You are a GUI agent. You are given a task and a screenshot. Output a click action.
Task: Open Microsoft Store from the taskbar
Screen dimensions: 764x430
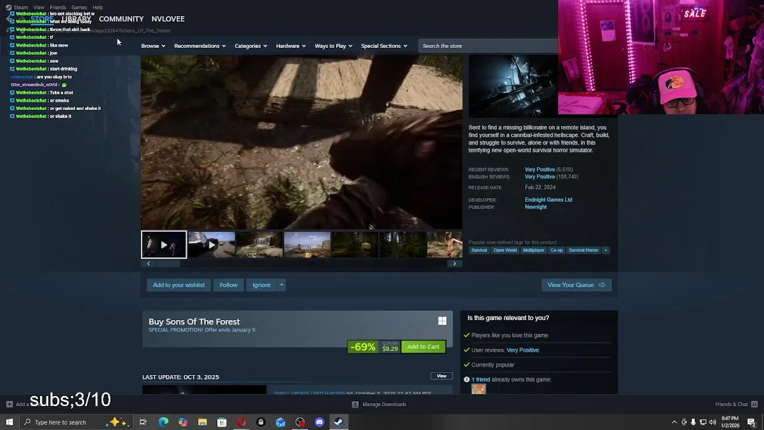(221, 422)
